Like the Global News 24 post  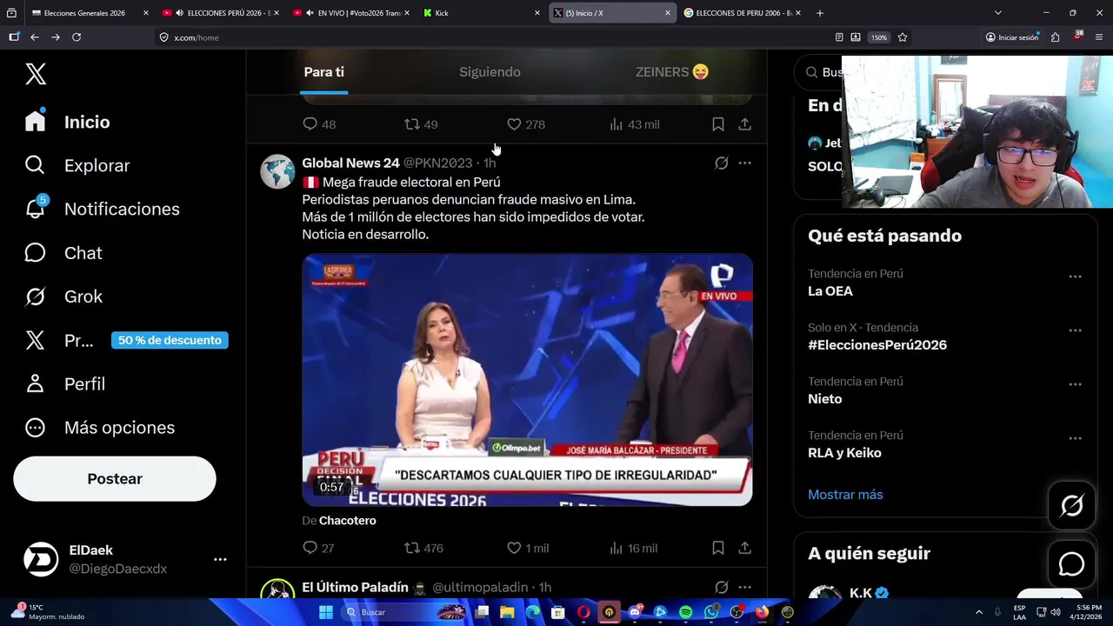click(x=514, y=548)
